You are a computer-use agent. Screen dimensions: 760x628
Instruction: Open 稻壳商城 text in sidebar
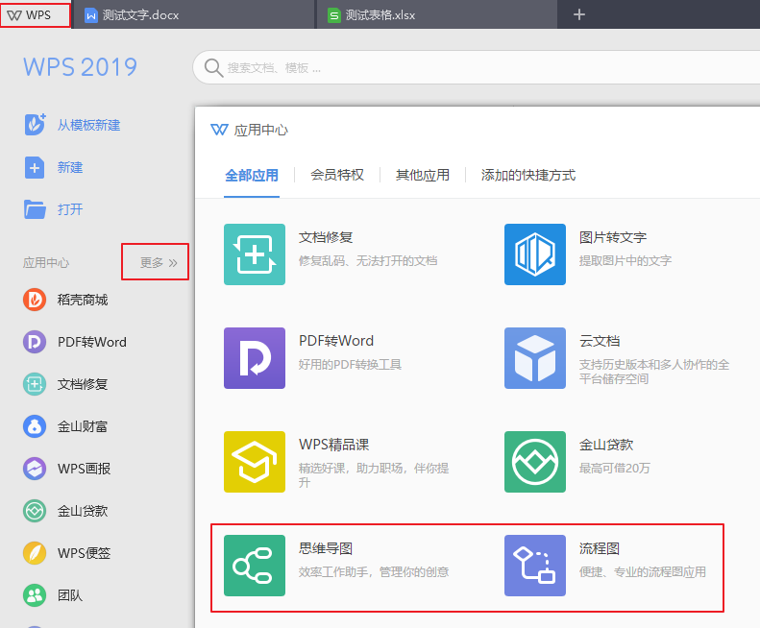point(83,300)
